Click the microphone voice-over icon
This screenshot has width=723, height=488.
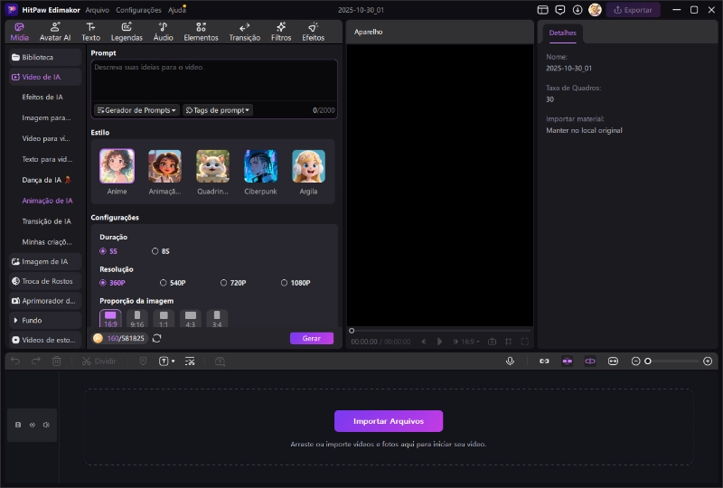point(510,361)
